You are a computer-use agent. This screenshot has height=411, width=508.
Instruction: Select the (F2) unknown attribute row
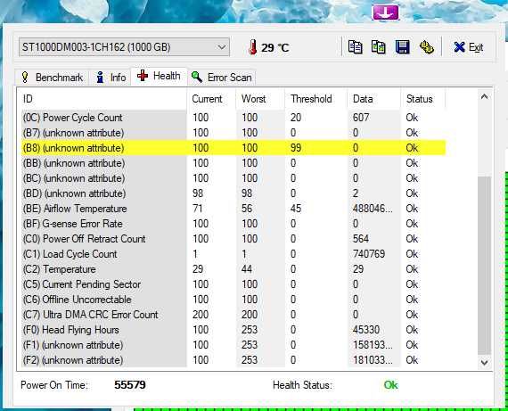pyautogui.click(x=234, y=360)
